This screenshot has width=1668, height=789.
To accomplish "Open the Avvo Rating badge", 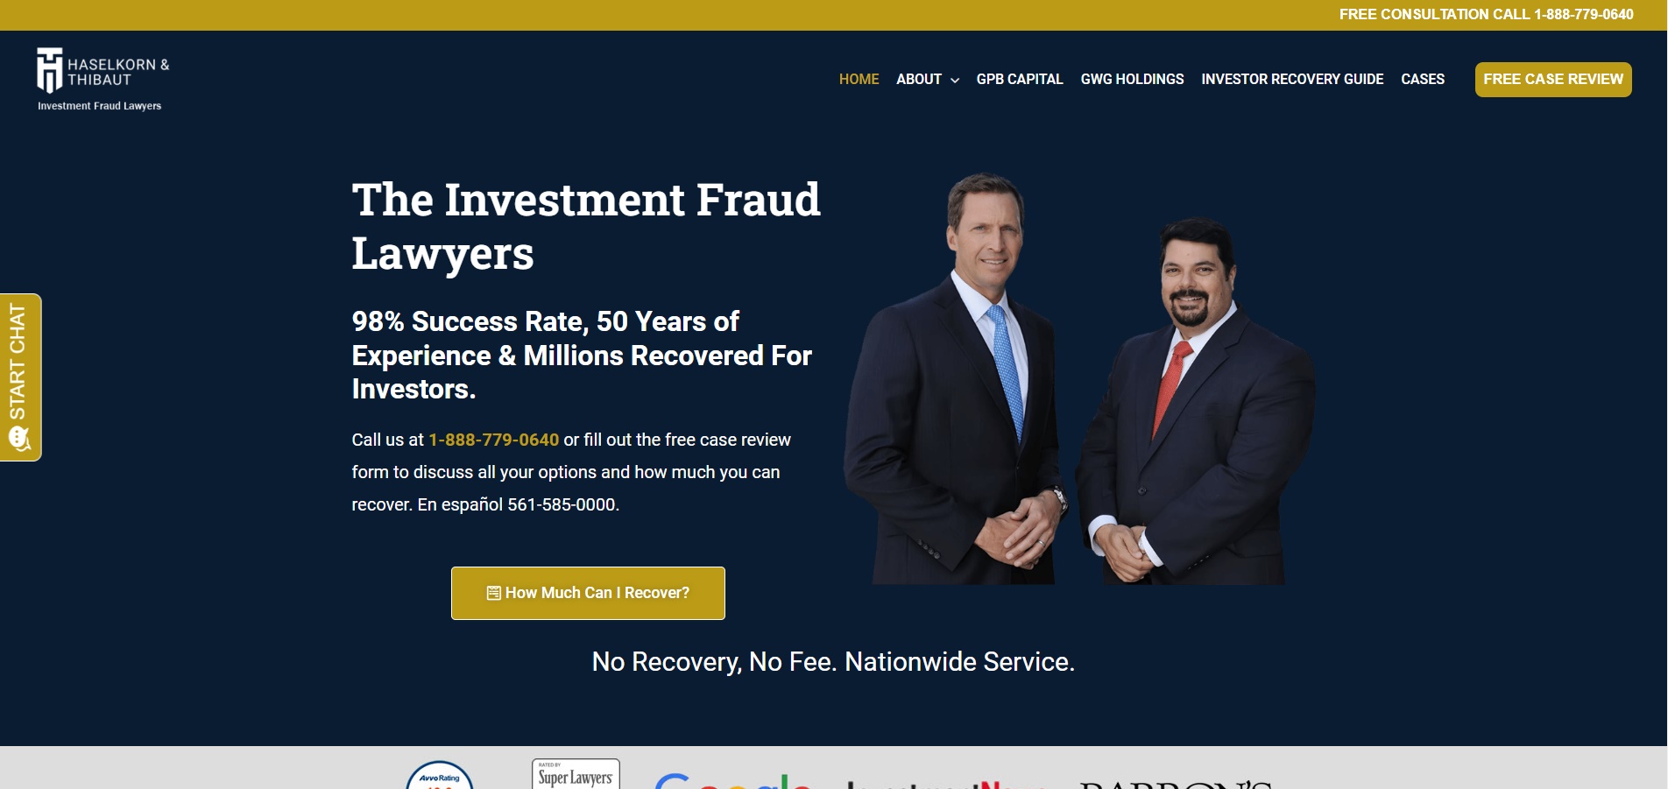I will (x=440, y=775).
